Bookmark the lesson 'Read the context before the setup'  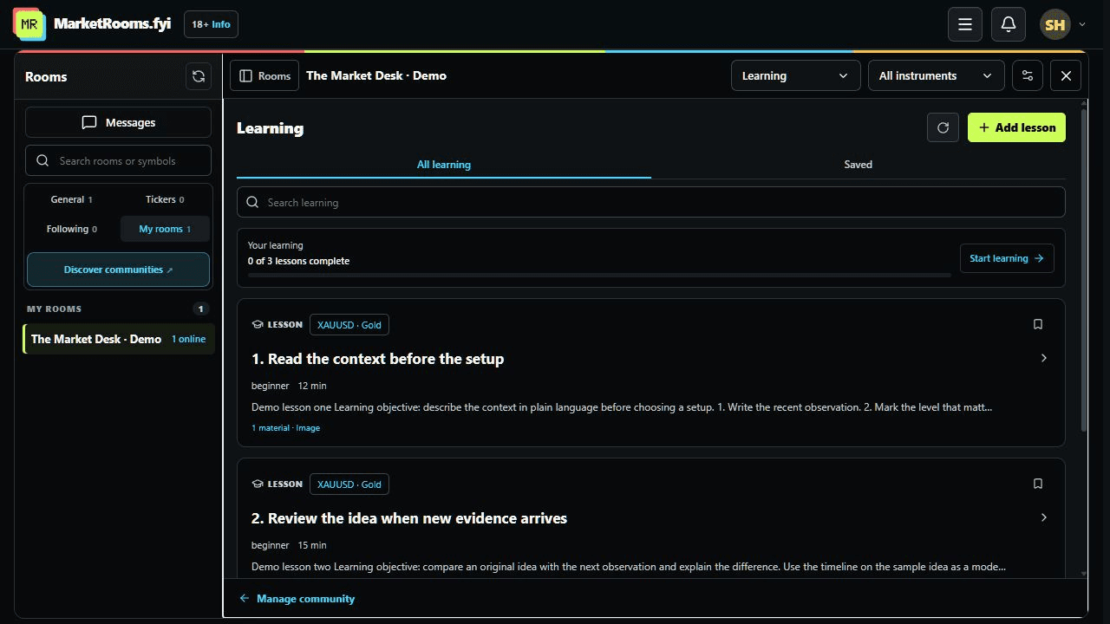coord(1038,324)
